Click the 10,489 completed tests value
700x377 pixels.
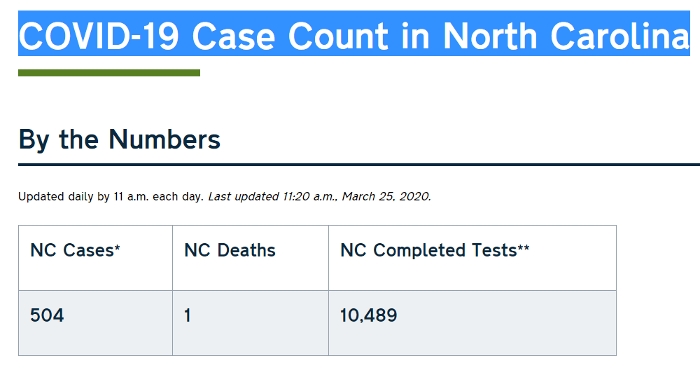tap(368, 315)
